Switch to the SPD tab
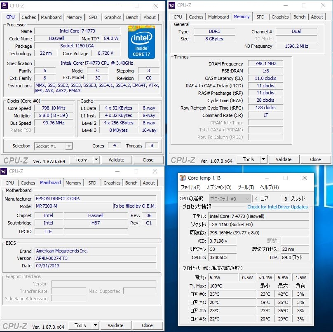The image size is (333, 332). pyautogui.click(x=93, y=17)
